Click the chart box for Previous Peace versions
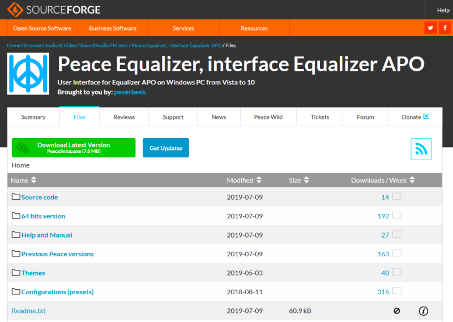 [x=397, y=254]
